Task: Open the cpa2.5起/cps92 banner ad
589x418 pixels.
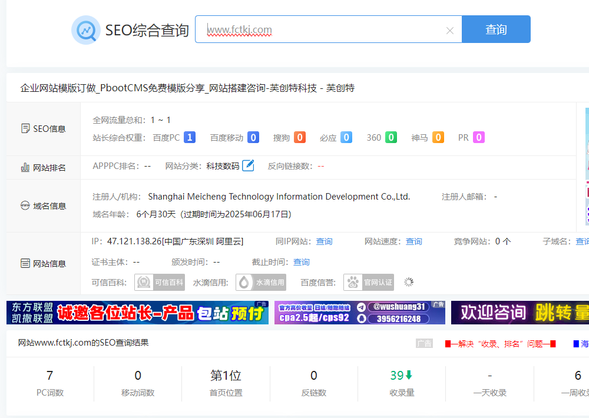Action: (x=360, y=313)
